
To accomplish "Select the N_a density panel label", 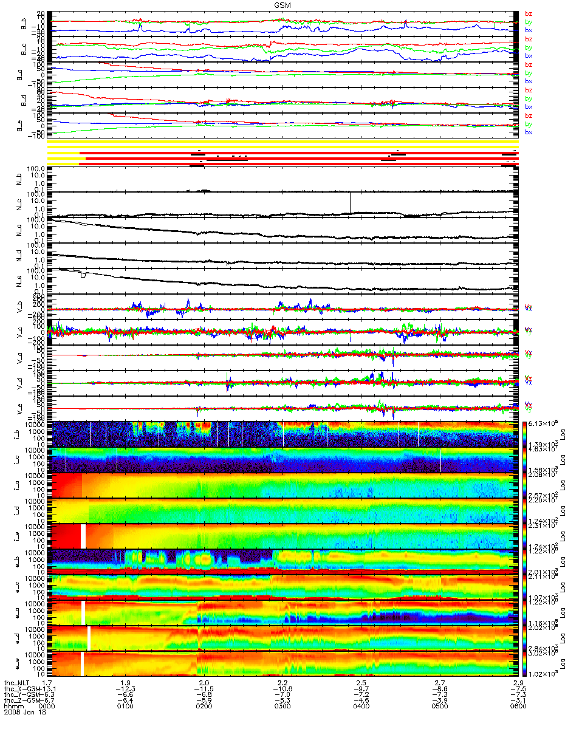I will (18, 230).
